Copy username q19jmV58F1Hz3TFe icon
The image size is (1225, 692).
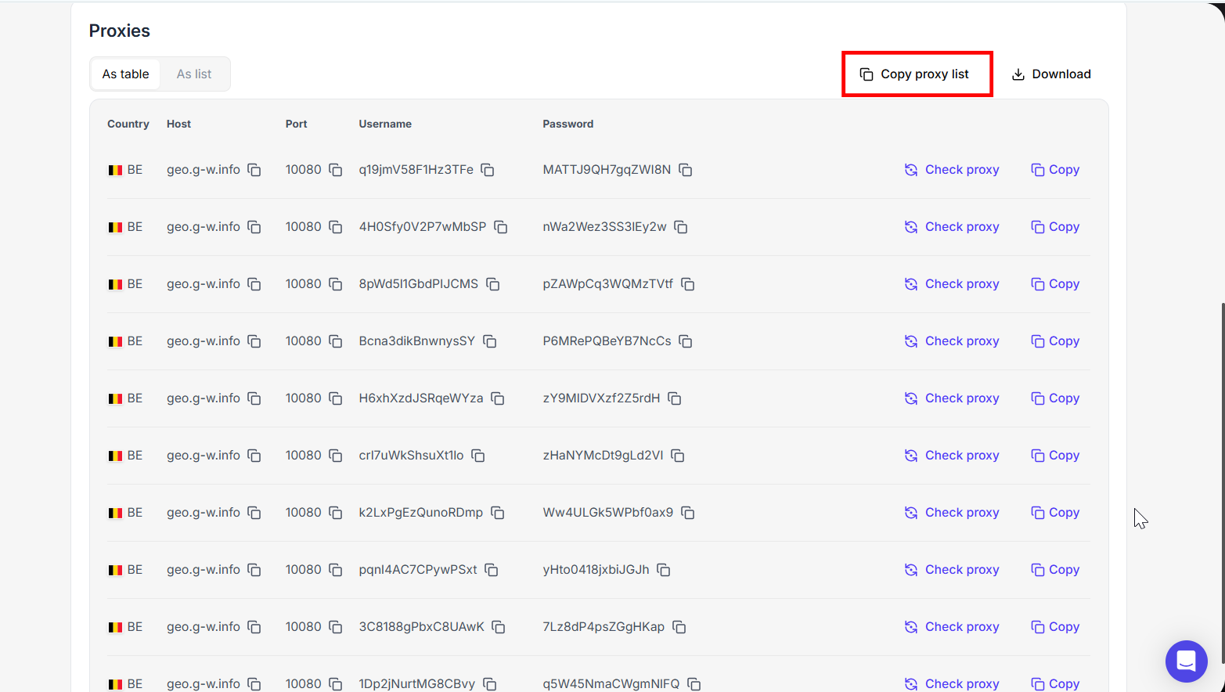488,170
